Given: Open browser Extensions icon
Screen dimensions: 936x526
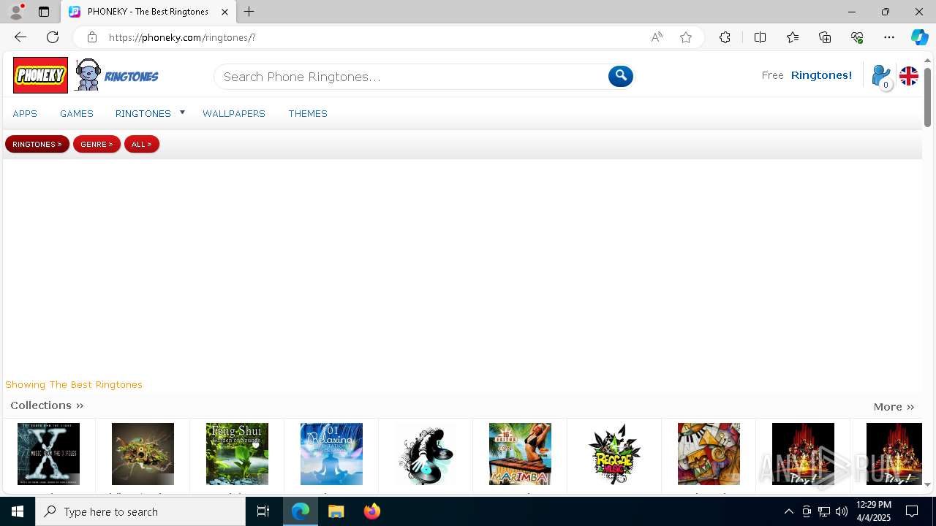Looking at the screenshot, I should click(725, 37).
